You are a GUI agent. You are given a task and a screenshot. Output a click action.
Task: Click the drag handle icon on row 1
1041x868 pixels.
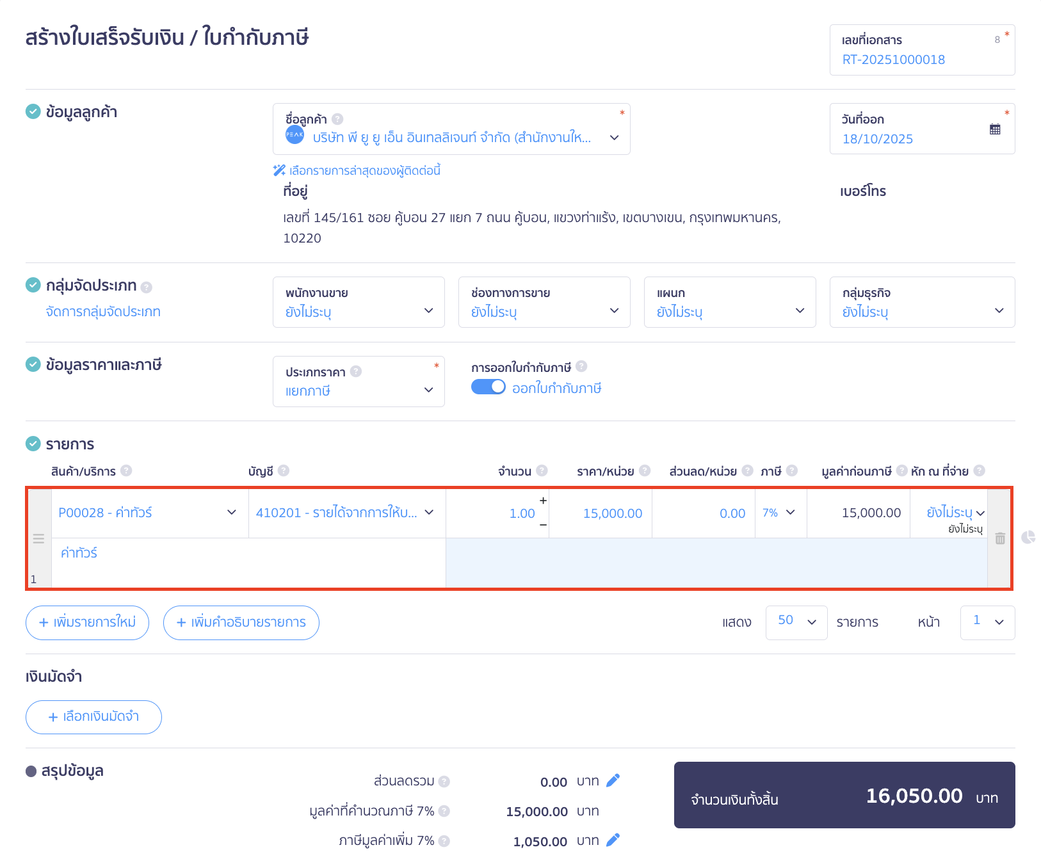coord(38,539)
